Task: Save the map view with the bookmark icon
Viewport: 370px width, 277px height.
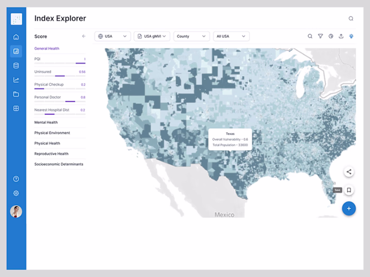Action: (349, 190)
